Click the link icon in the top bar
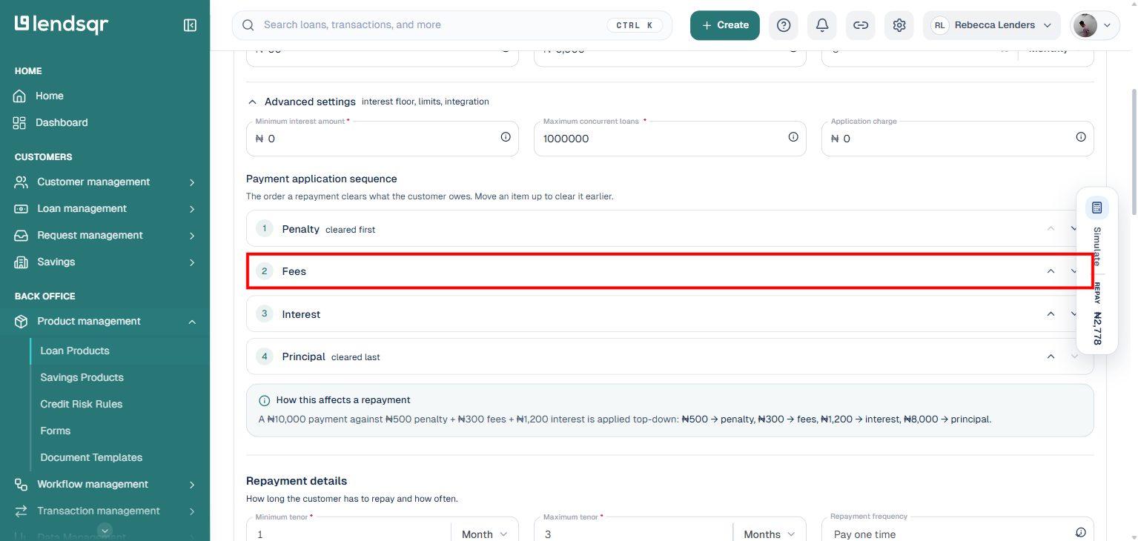This screenshot has height=541, width=1138. 861,25
